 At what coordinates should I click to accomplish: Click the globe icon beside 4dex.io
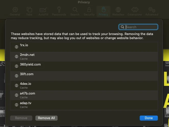pos(16,85)
